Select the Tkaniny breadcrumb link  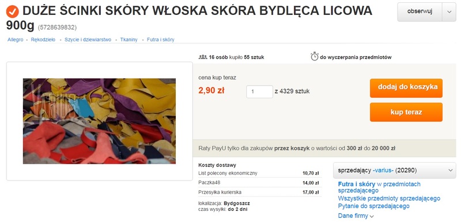tap(129, 40)
